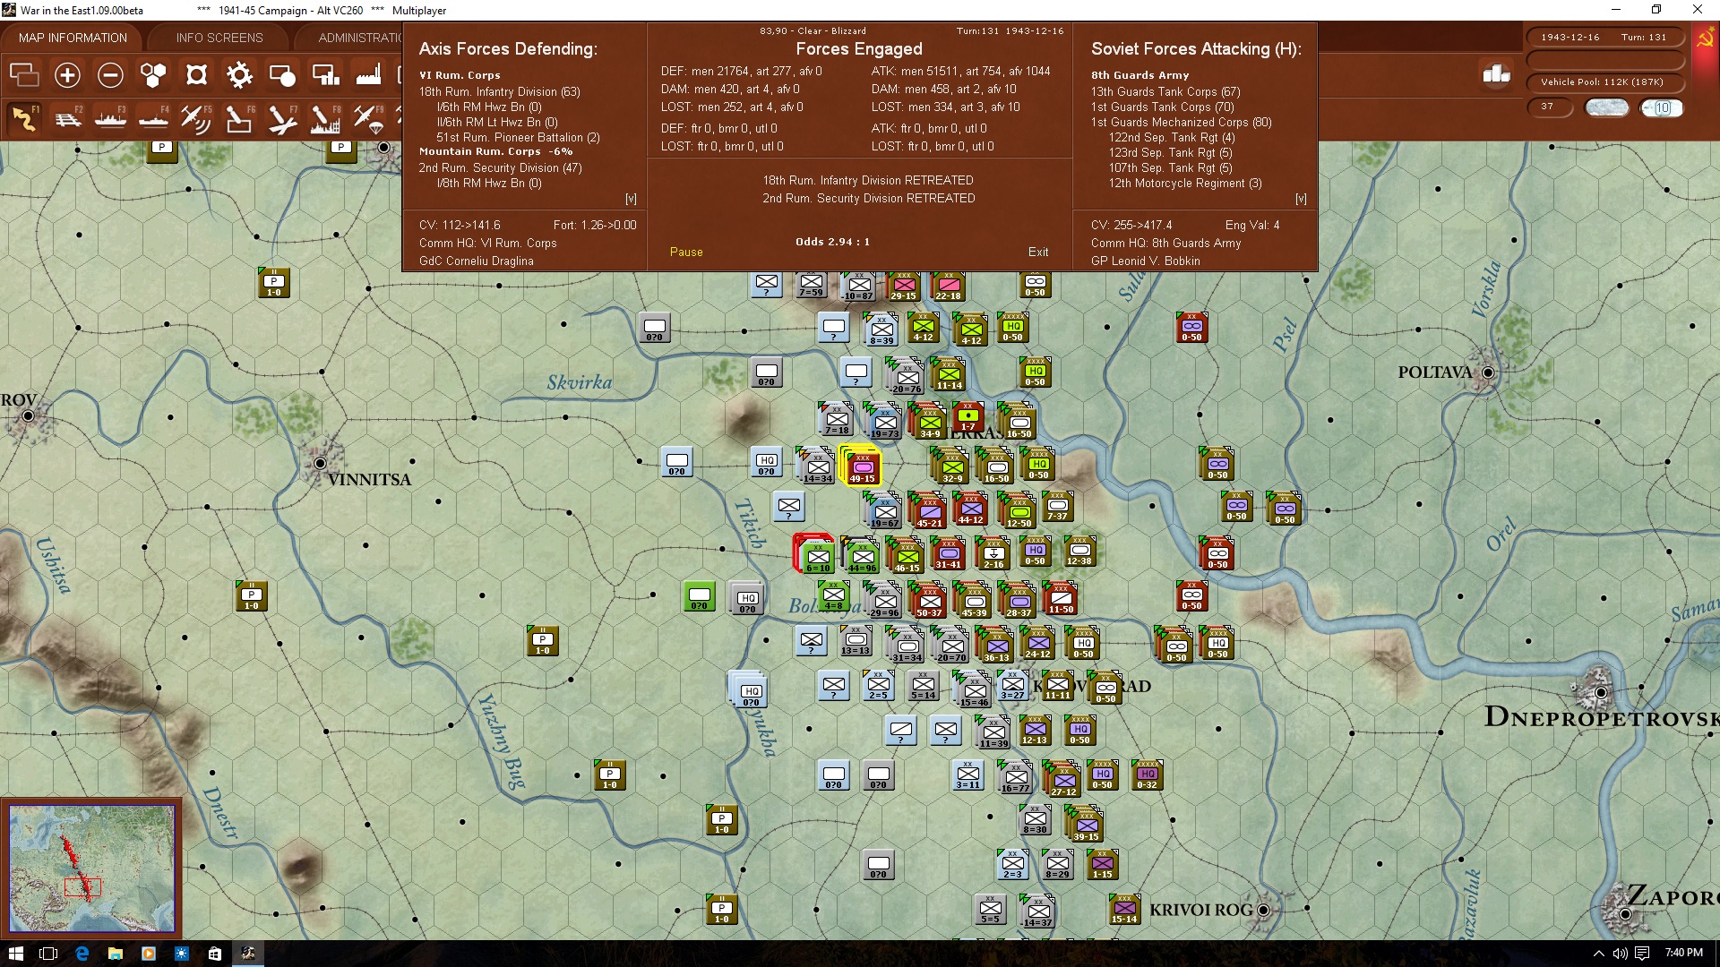Toggle the hex grid display icon
Viewport: 1720px width, 967px height.
click(x=153, y=75)
